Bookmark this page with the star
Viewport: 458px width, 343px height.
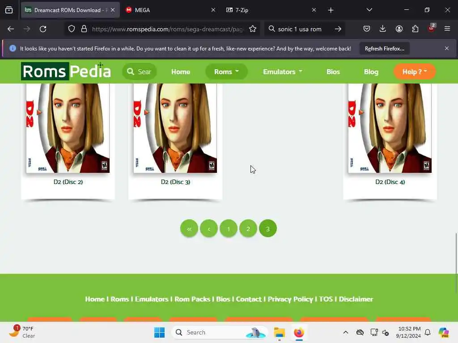point(253,29)
